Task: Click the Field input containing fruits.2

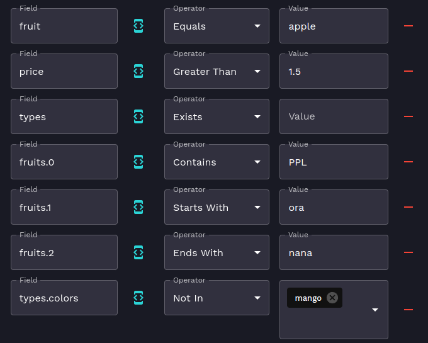Action: point(64,253)
